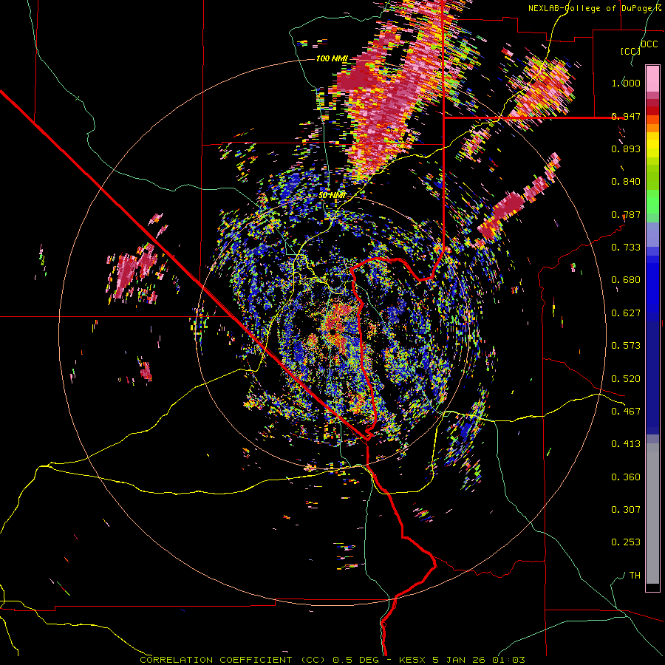Click the TH threshold label

coord(635,576)
